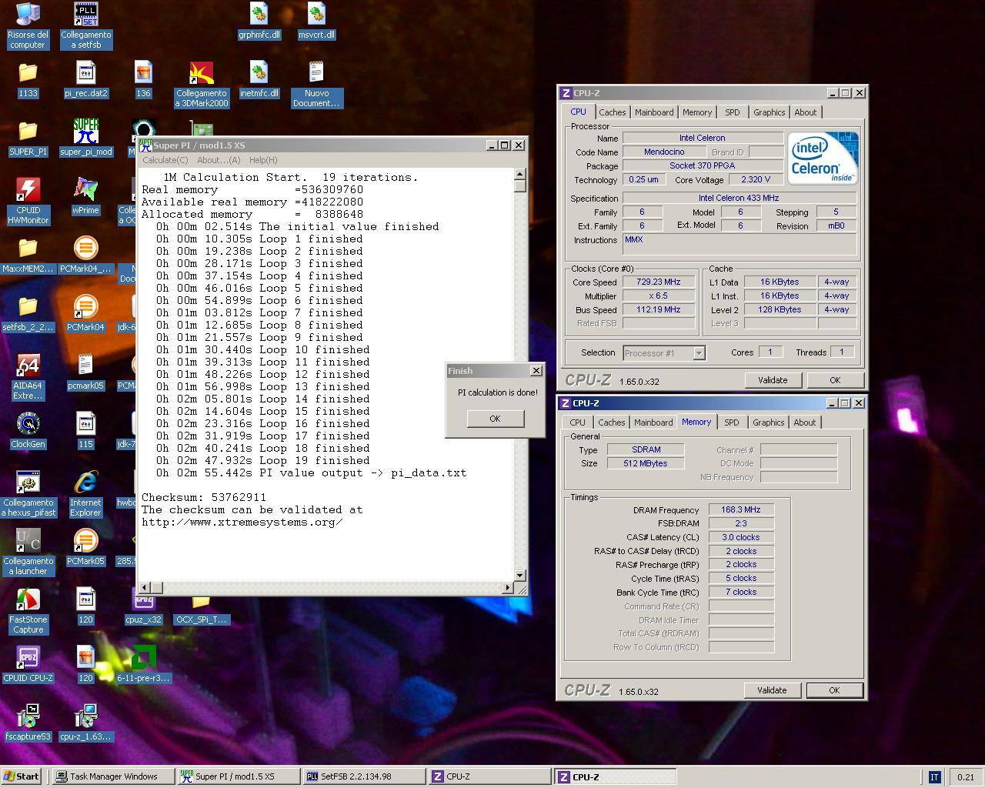This screenshot has width=985, height=788.
Task: Switch to Caches tab in upper CPU-Z
Action: 613,112
